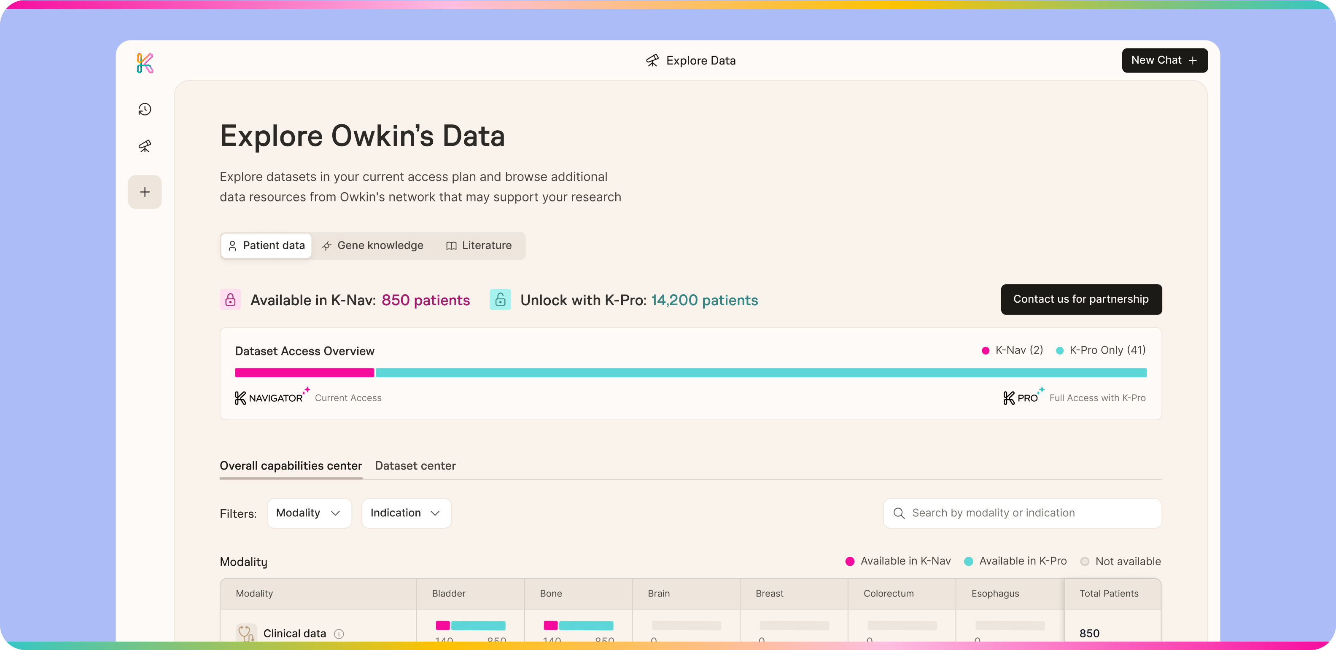Click the Owkin K logo icon
Viewport: 1336px width, 650px height.
pos(145,63)
